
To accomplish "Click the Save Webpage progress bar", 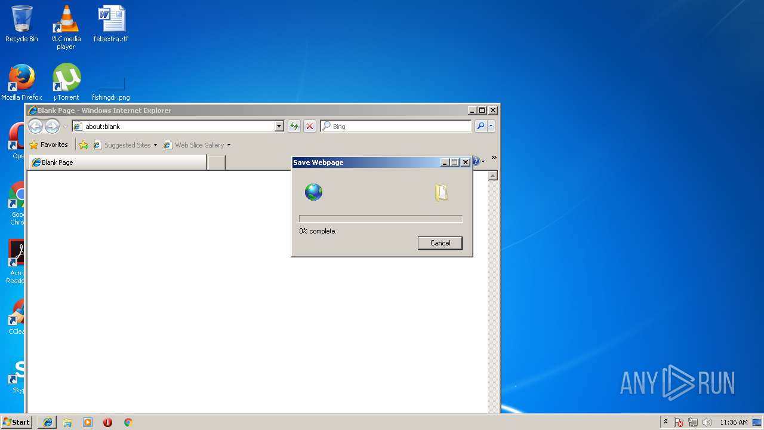I will 381,219.
